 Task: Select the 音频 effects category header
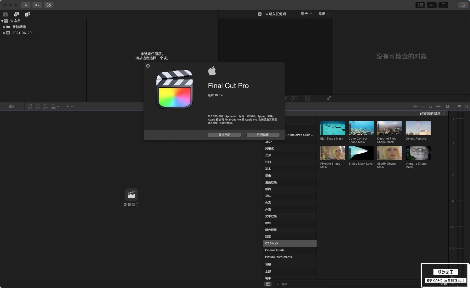click(290, 264)
